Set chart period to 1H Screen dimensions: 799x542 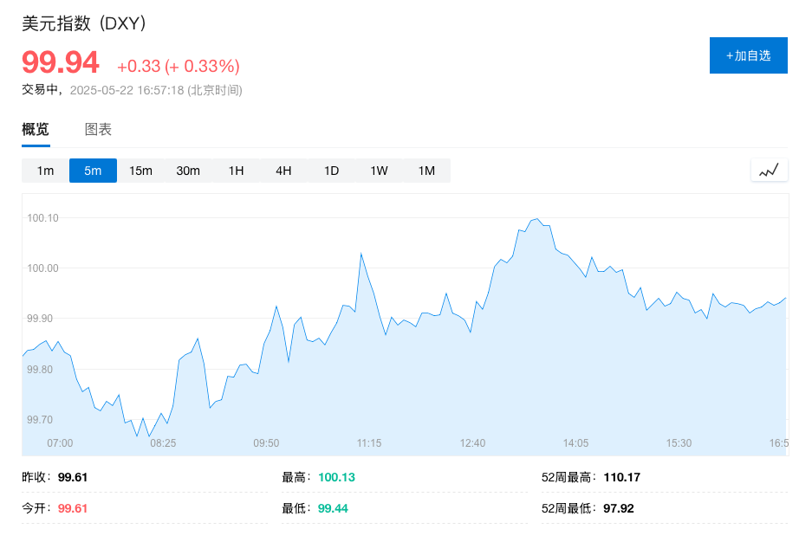pyautogui.click(x=236, y=171)
